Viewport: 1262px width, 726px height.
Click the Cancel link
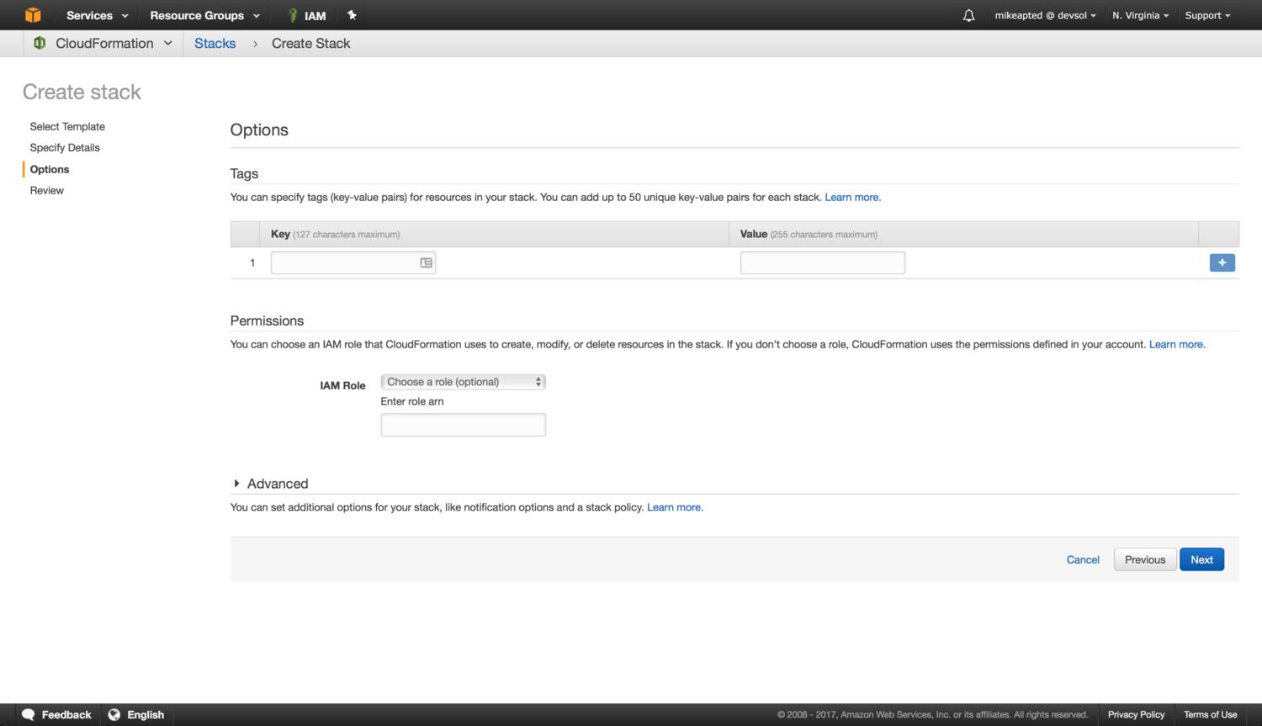(1083, 559)
